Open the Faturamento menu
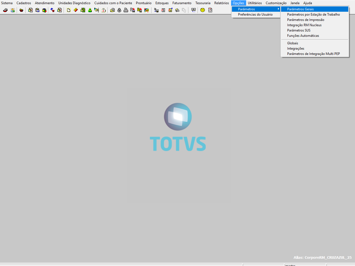This screenshot has height=266, width=355. (182, 3)
